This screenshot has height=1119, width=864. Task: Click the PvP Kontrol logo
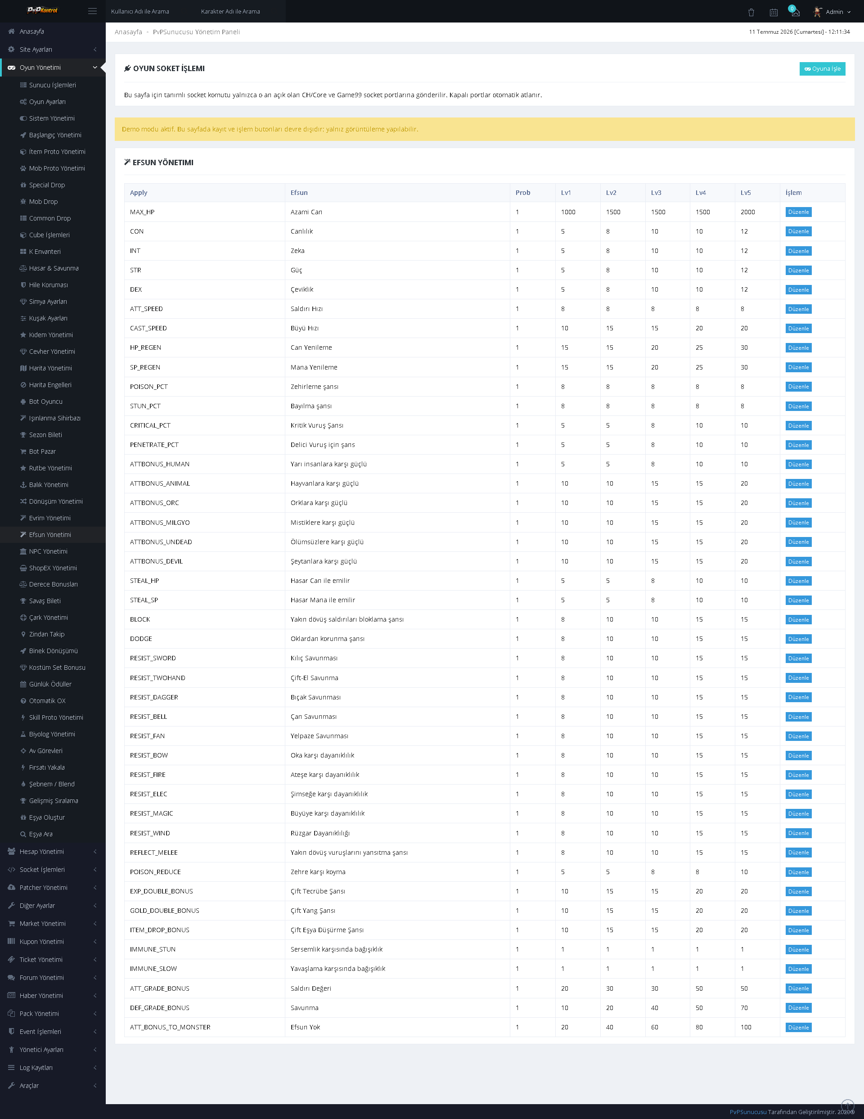point(42,10)
